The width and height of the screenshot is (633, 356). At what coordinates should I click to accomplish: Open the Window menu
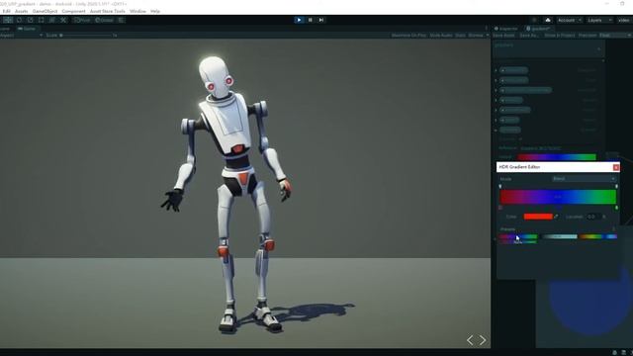[x=137, y=11]
